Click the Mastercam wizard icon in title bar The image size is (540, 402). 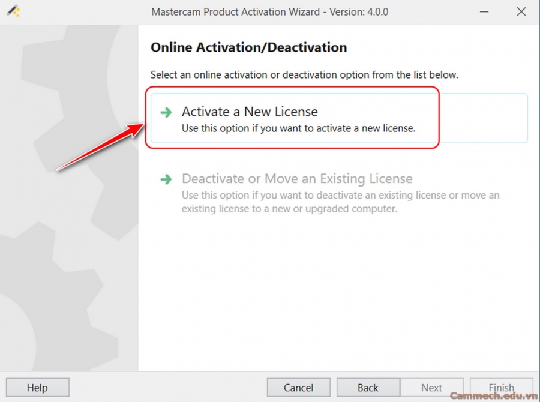13,11
